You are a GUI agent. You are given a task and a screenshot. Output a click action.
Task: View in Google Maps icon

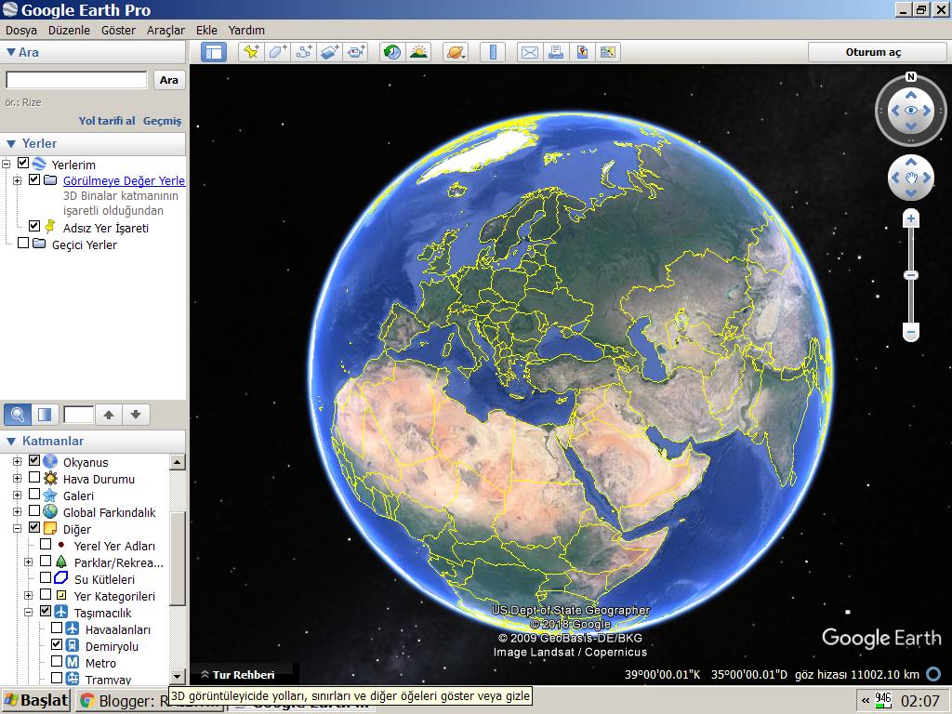tap(608, 52)
